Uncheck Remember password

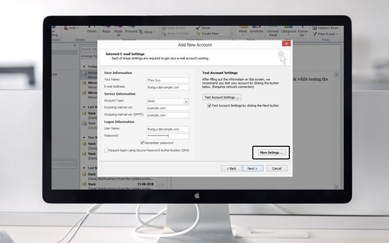click(x=142, y=143)
